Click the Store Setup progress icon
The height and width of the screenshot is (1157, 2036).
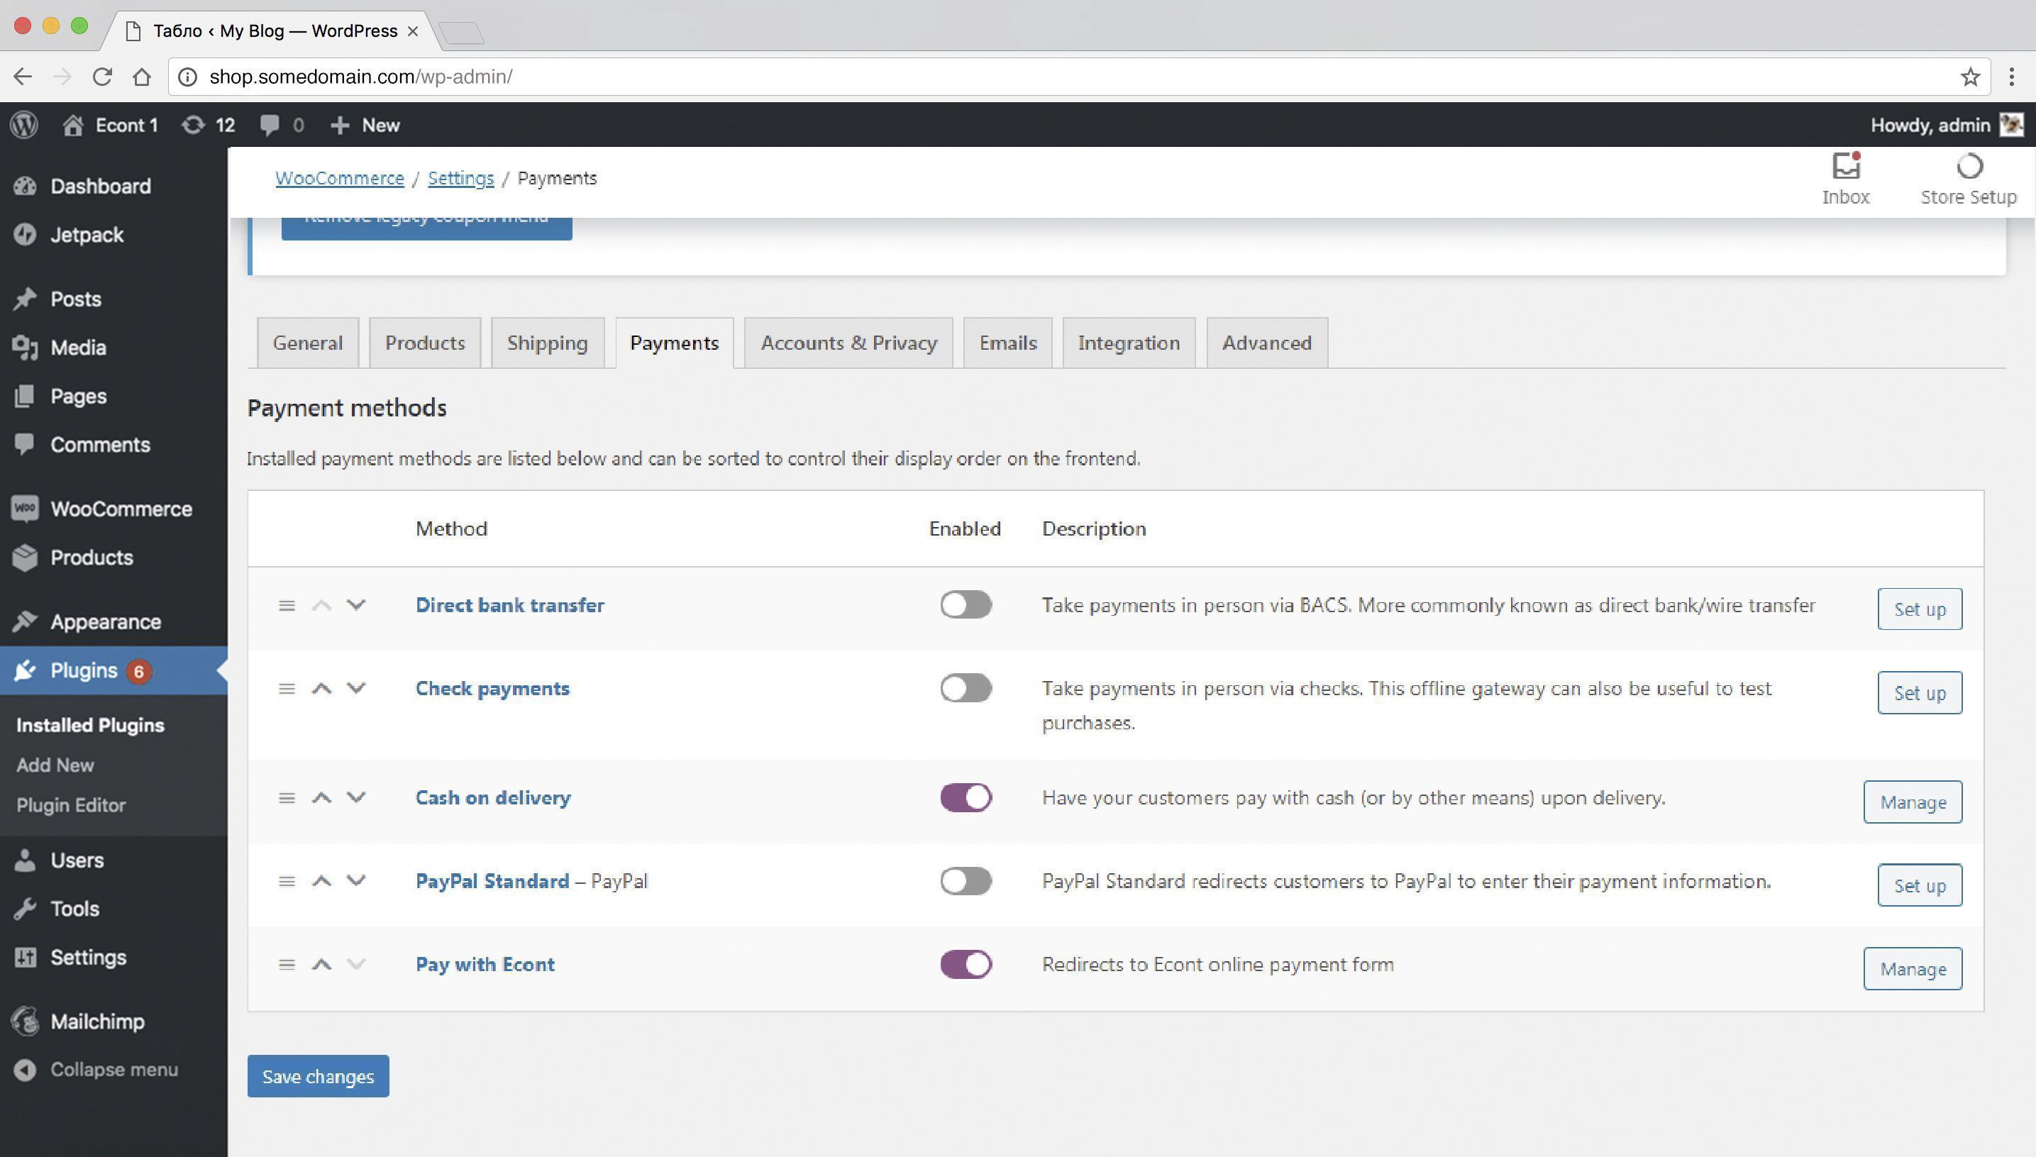[x=1968, y=167]
